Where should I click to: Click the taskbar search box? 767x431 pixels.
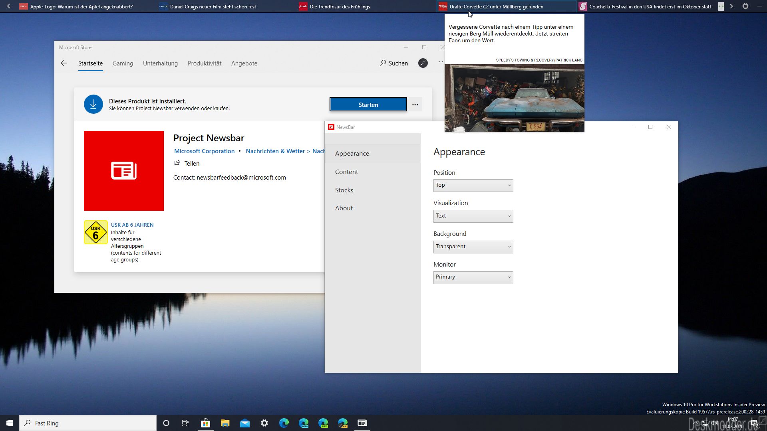(88, 423)
